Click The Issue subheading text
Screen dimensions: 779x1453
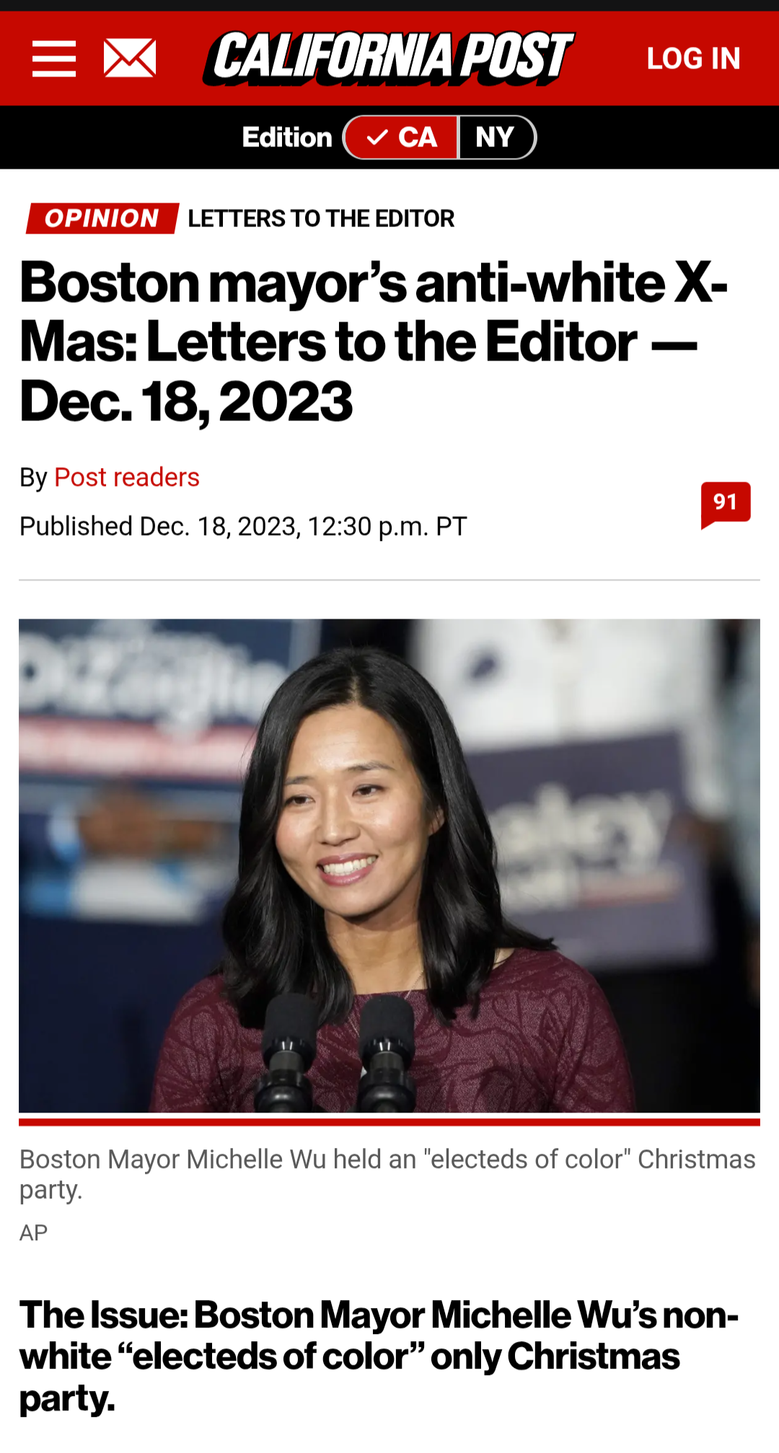point(379,1356)
